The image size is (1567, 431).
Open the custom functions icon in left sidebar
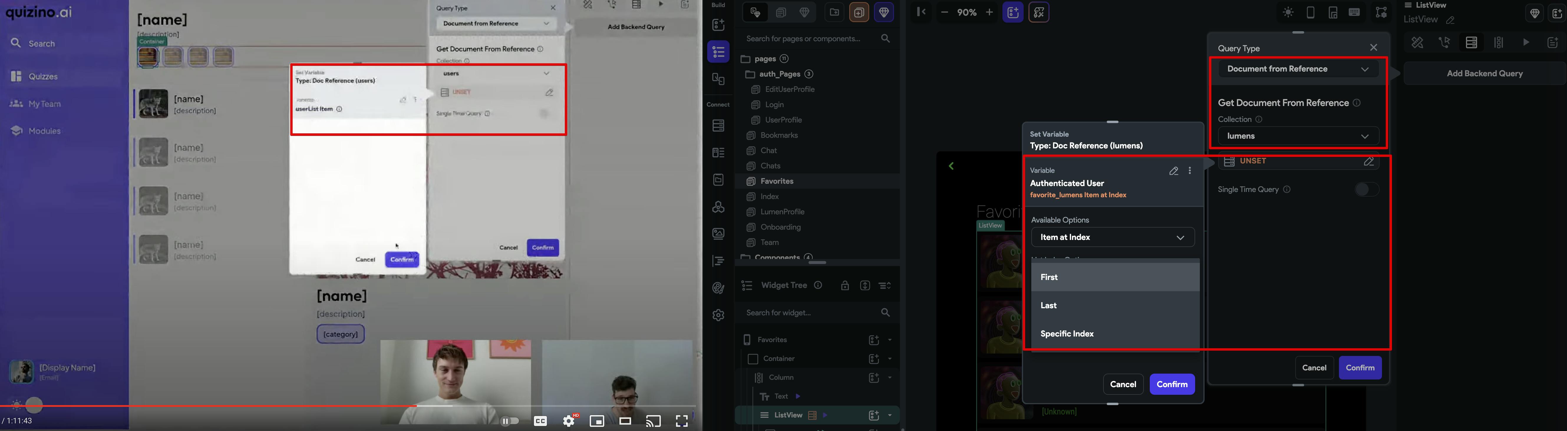pyautogui.click(x=718, y=261)
